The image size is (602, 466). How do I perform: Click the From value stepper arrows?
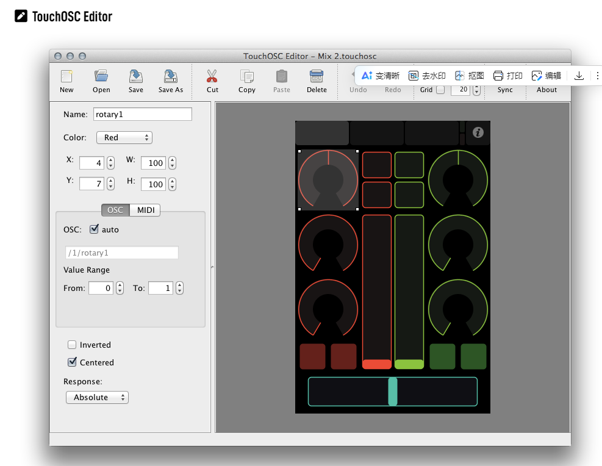click(120, 288)
